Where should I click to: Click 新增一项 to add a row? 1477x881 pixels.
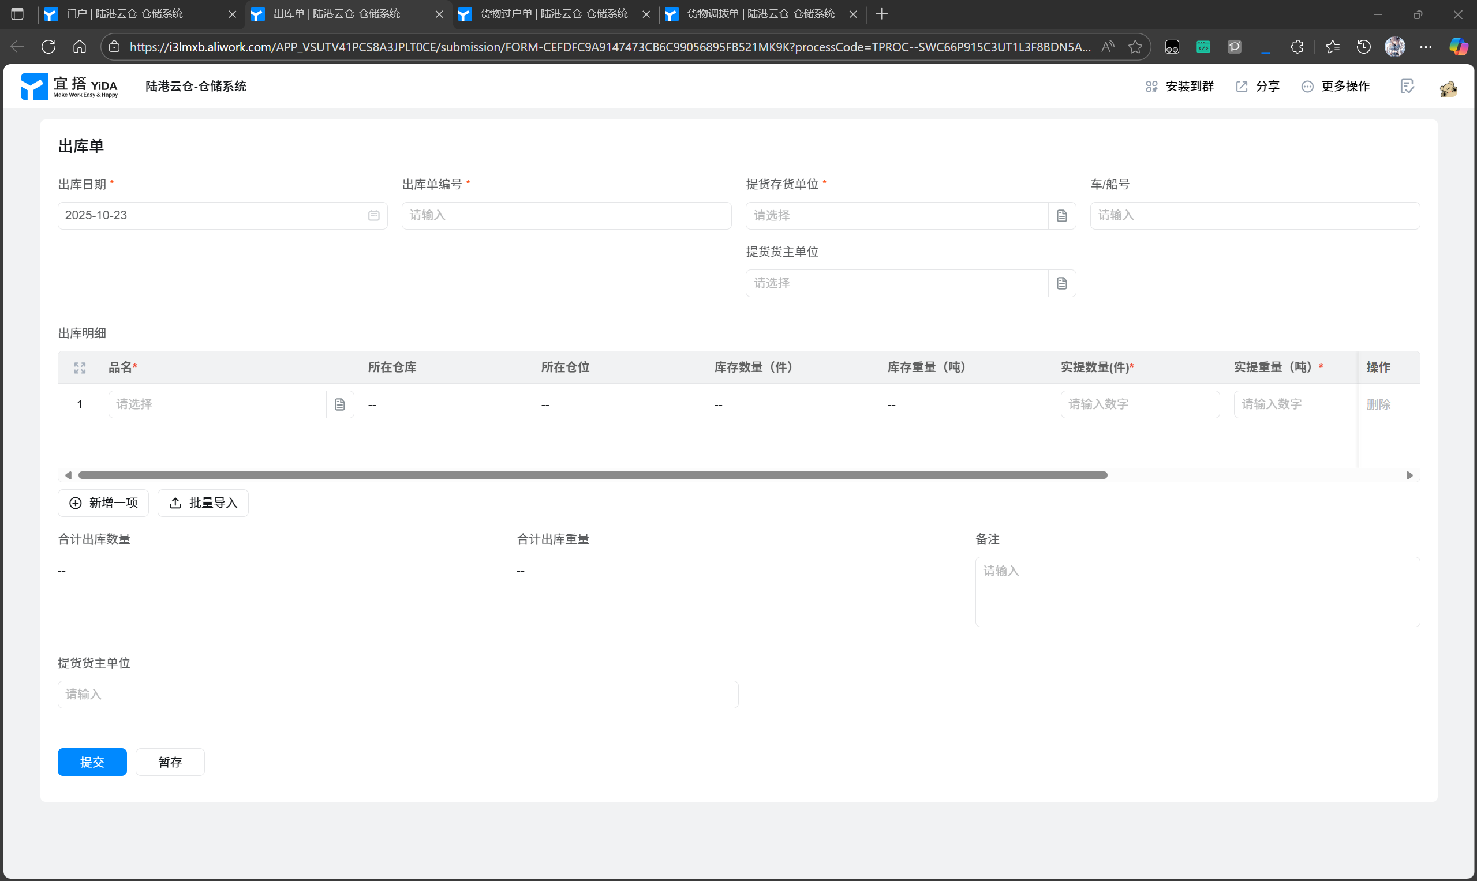[x=103, y=503]
